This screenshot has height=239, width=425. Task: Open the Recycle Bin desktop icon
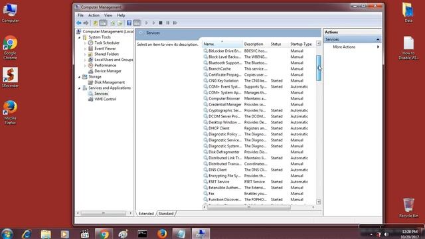tap(408, 208)
